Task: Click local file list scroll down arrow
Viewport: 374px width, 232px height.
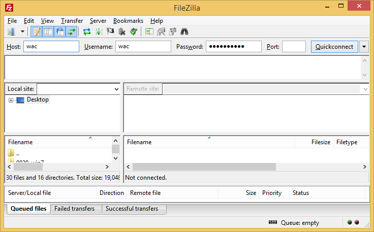Action: 115,158
